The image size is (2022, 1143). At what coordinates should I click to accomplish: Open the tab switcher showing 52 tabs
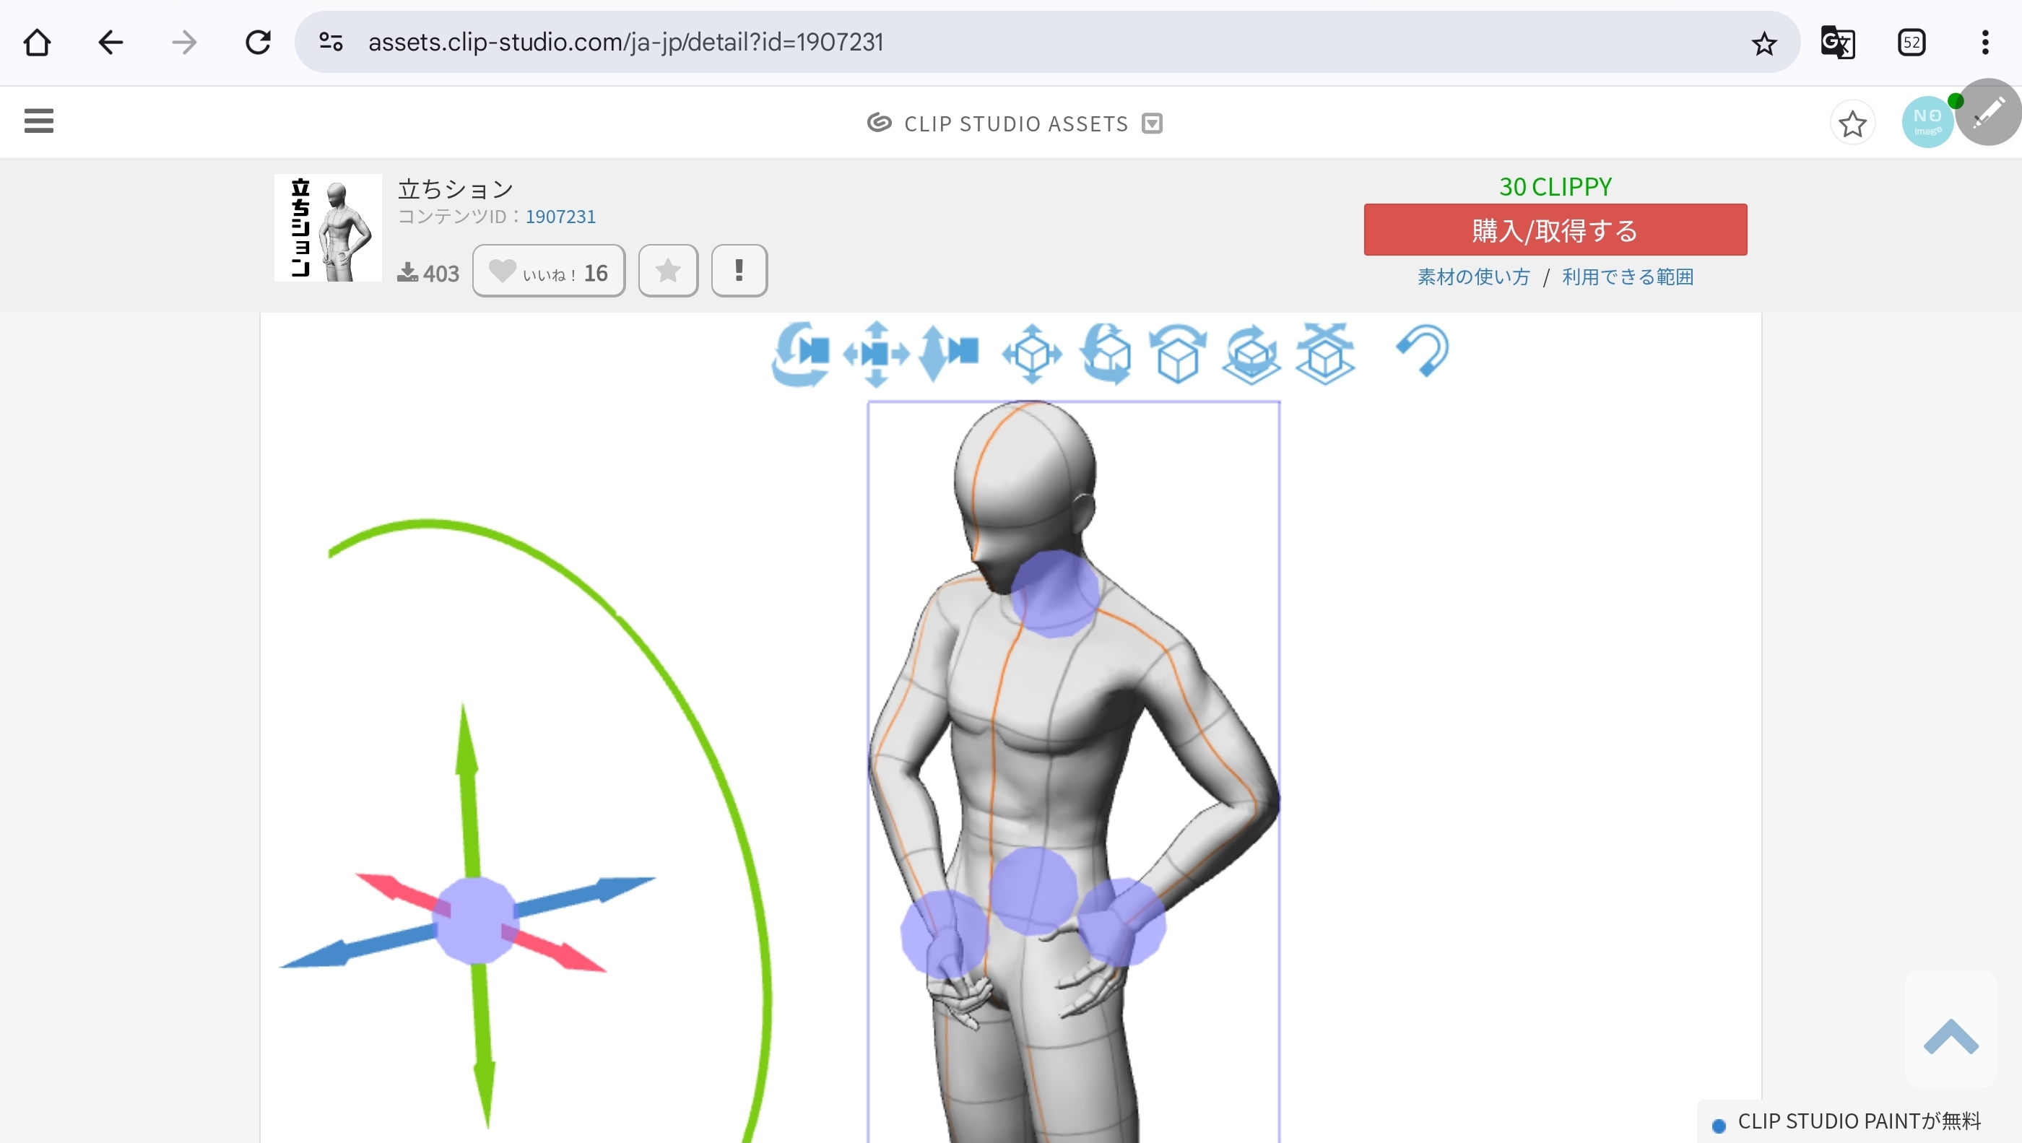[1912, 43]
